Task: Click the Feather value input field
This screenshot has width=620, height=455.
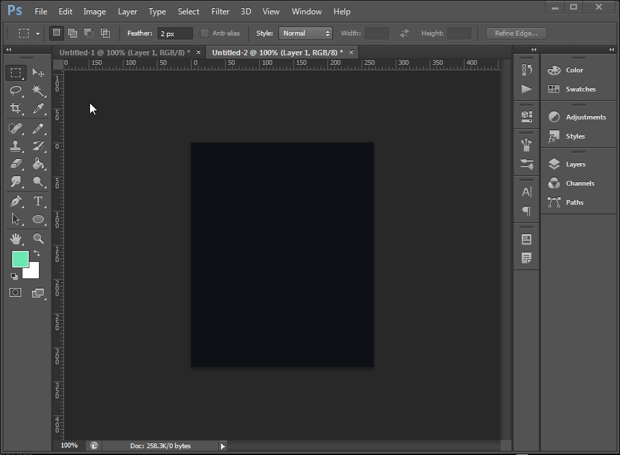Action: click(x=175, y=33)
